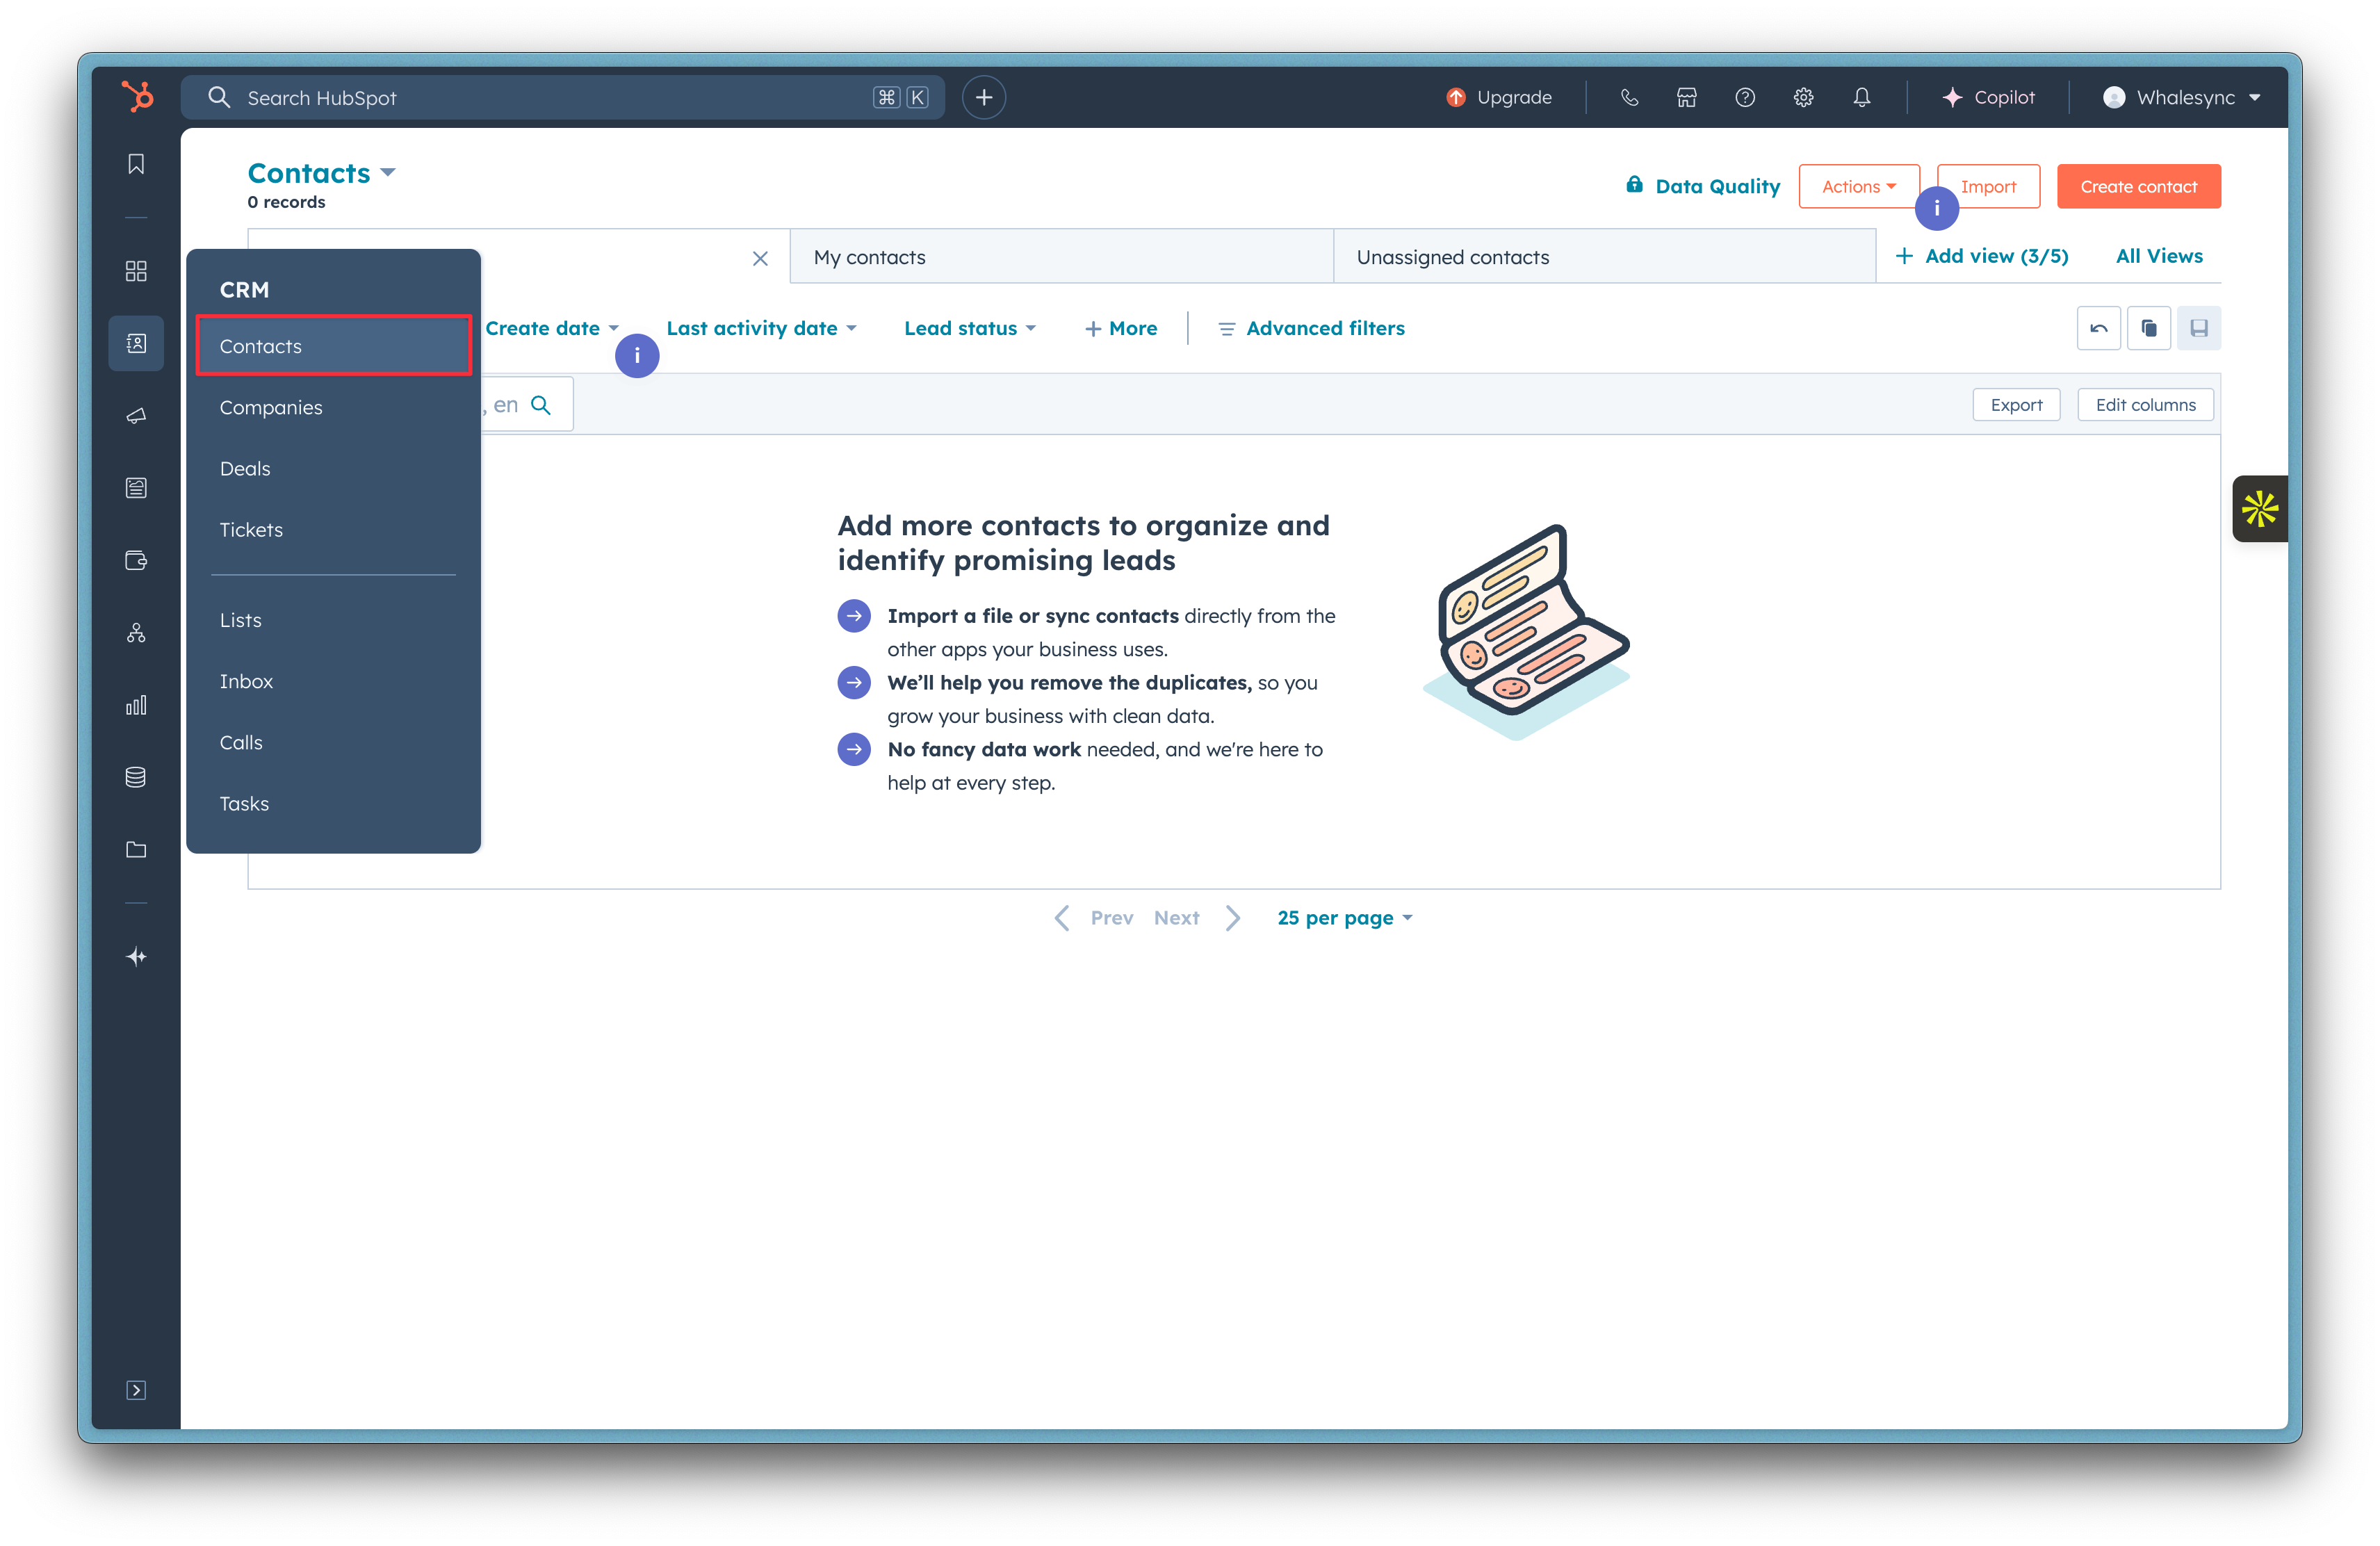This screenshot has height=1546, width=2380.
Task: Open the Reporting bar chart icon in sidebar
Action: pos(136,705)
